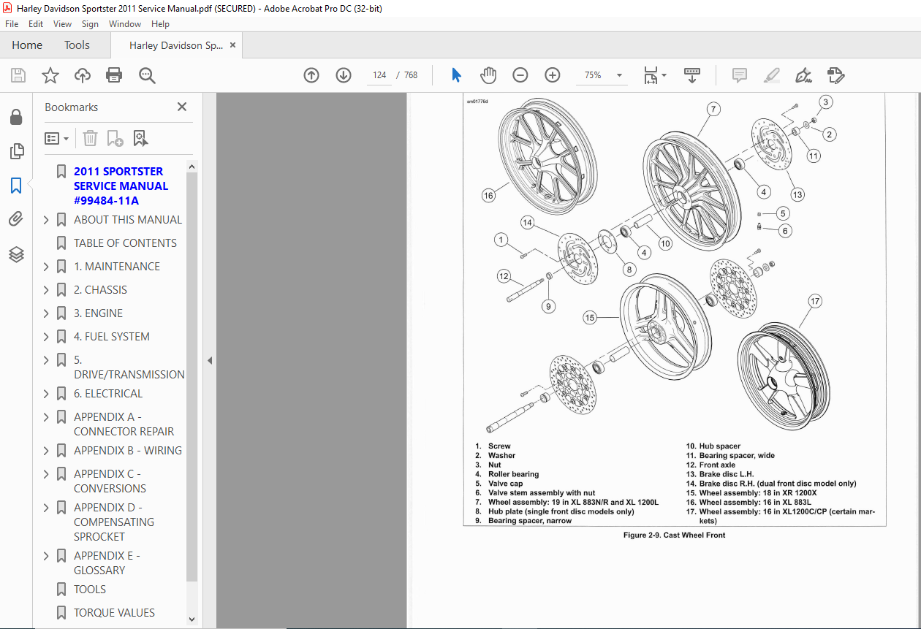Open the Sign menu
The height and width of the screenshot is (629, 921).
tap(90, 24)
